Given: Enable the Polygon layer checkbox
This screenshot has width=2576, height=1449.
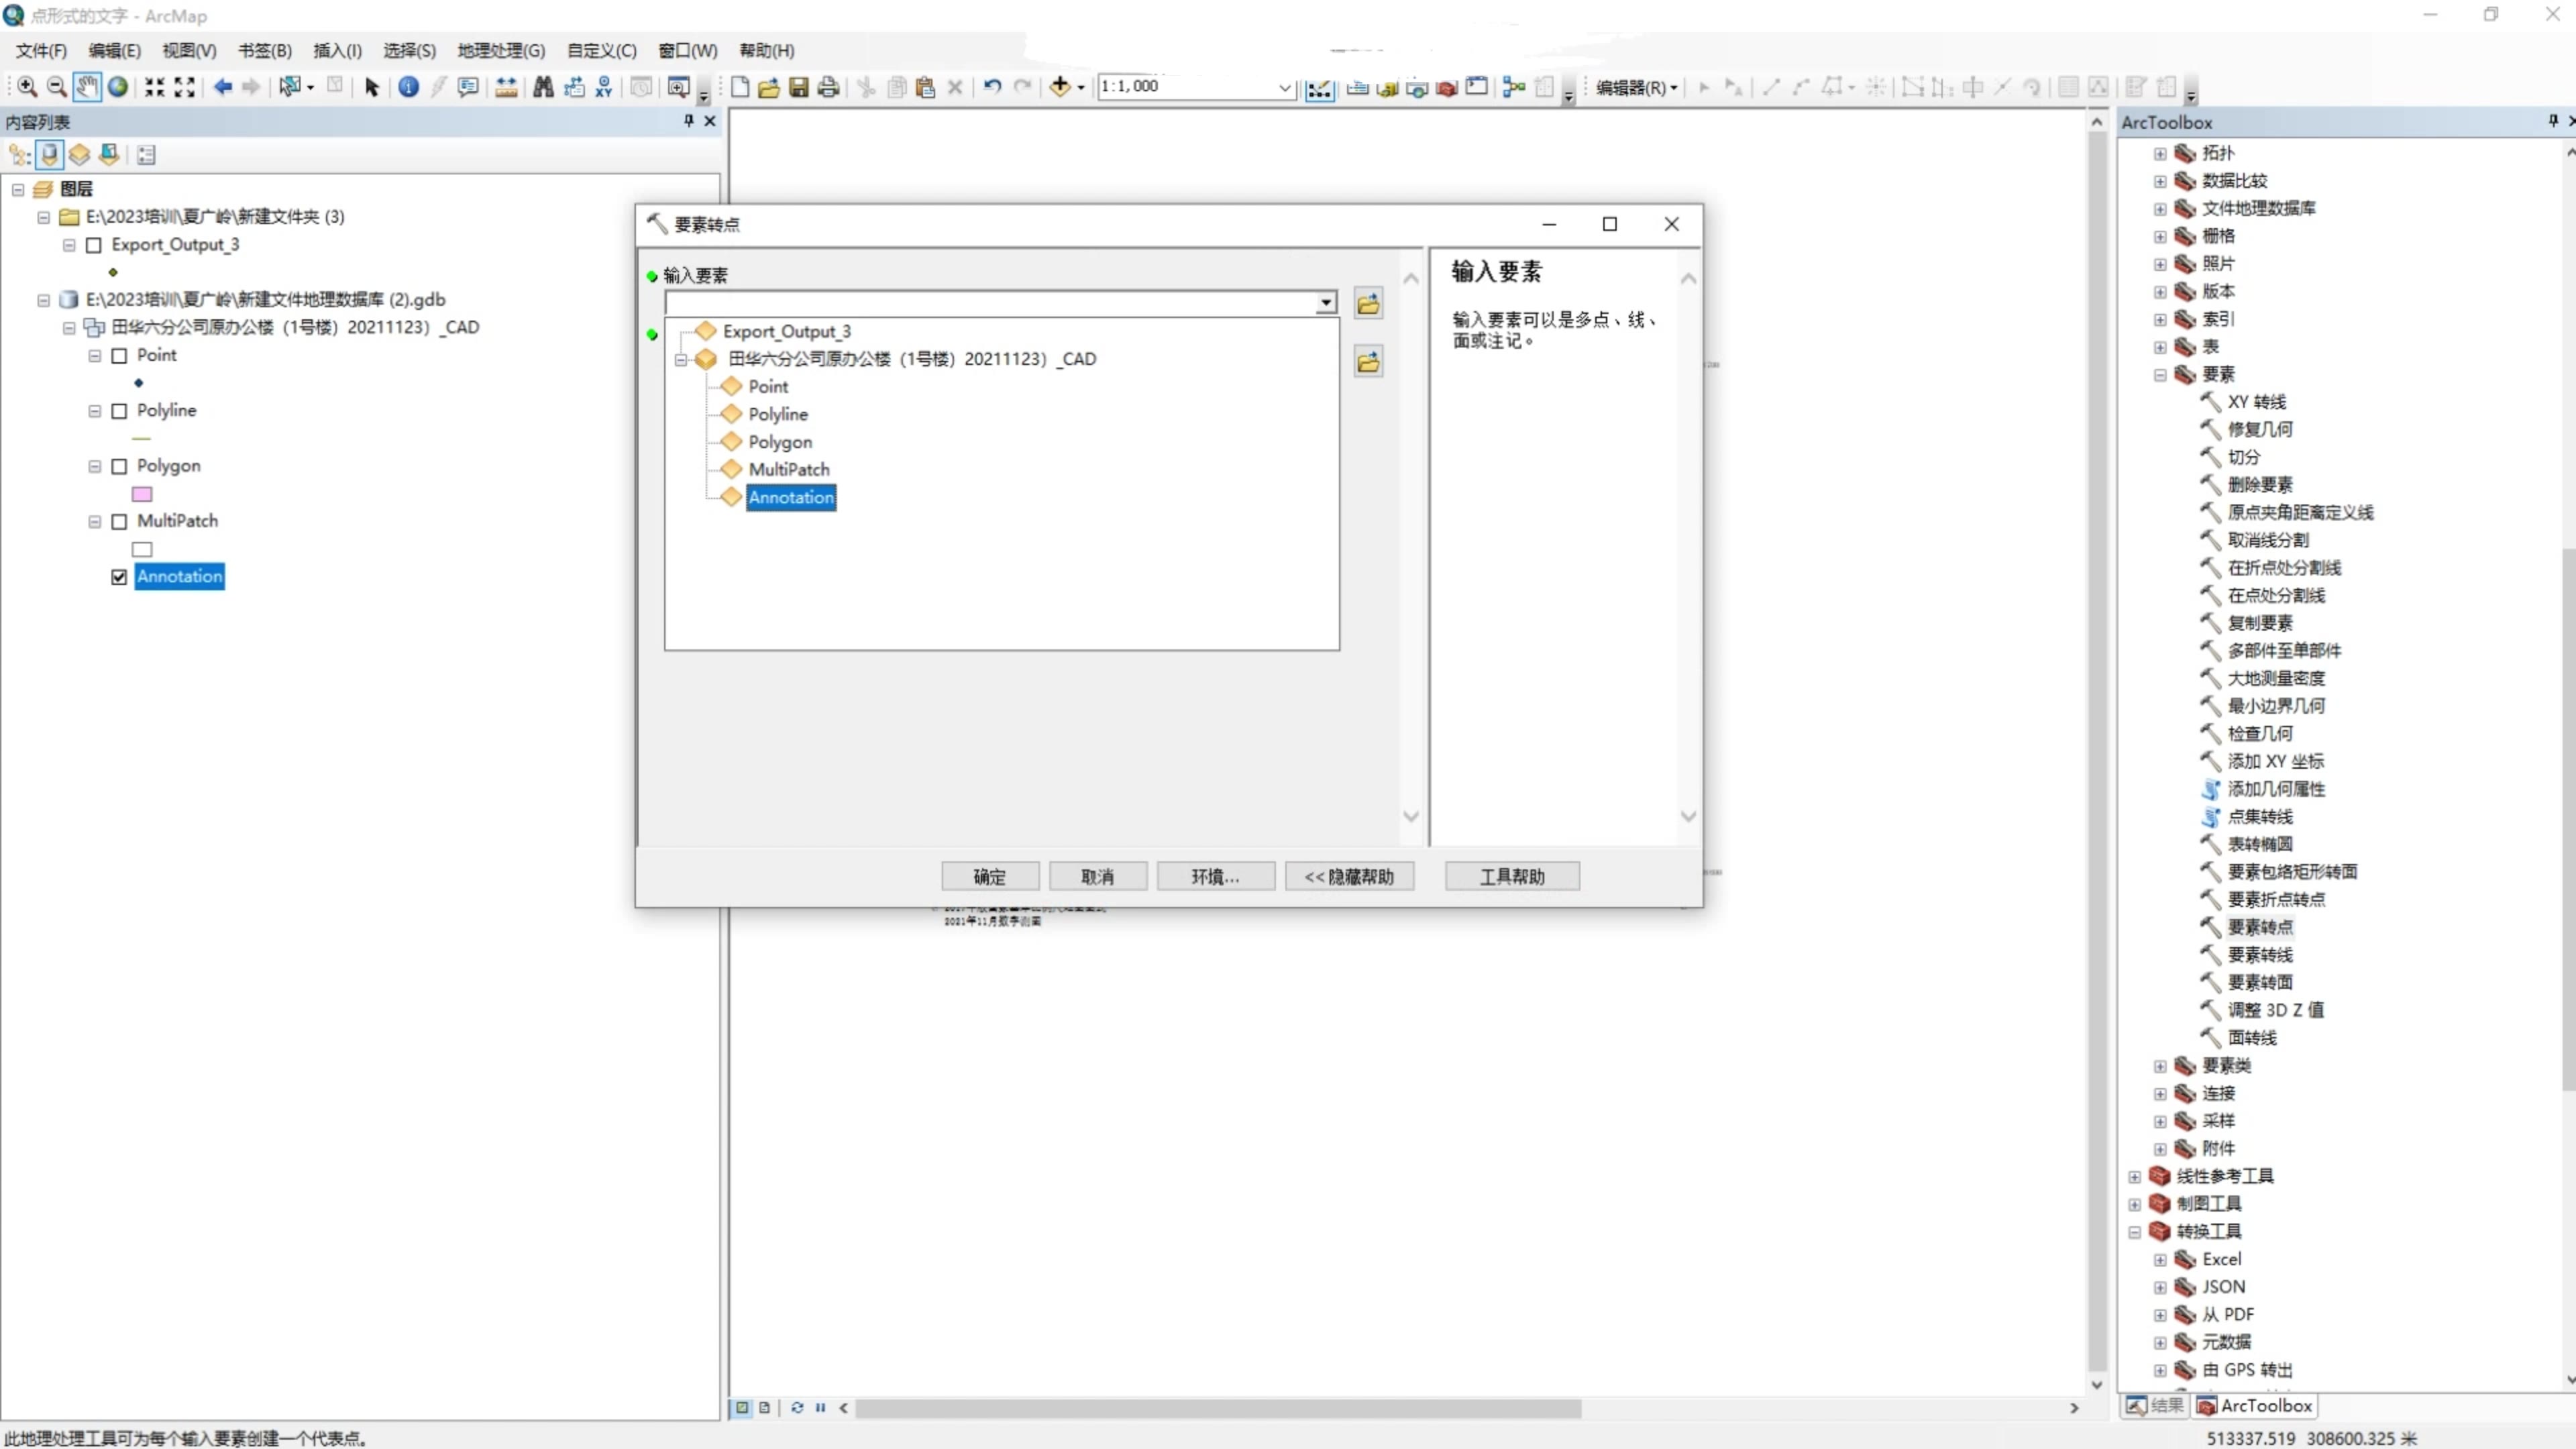Looking at the screenshot, I should (x=119, y=466).
